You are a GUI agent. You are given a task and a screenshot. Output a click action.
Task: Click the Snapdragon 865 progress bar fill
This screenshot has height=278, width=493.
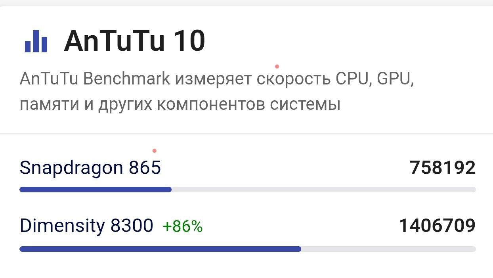coord(96,190)
